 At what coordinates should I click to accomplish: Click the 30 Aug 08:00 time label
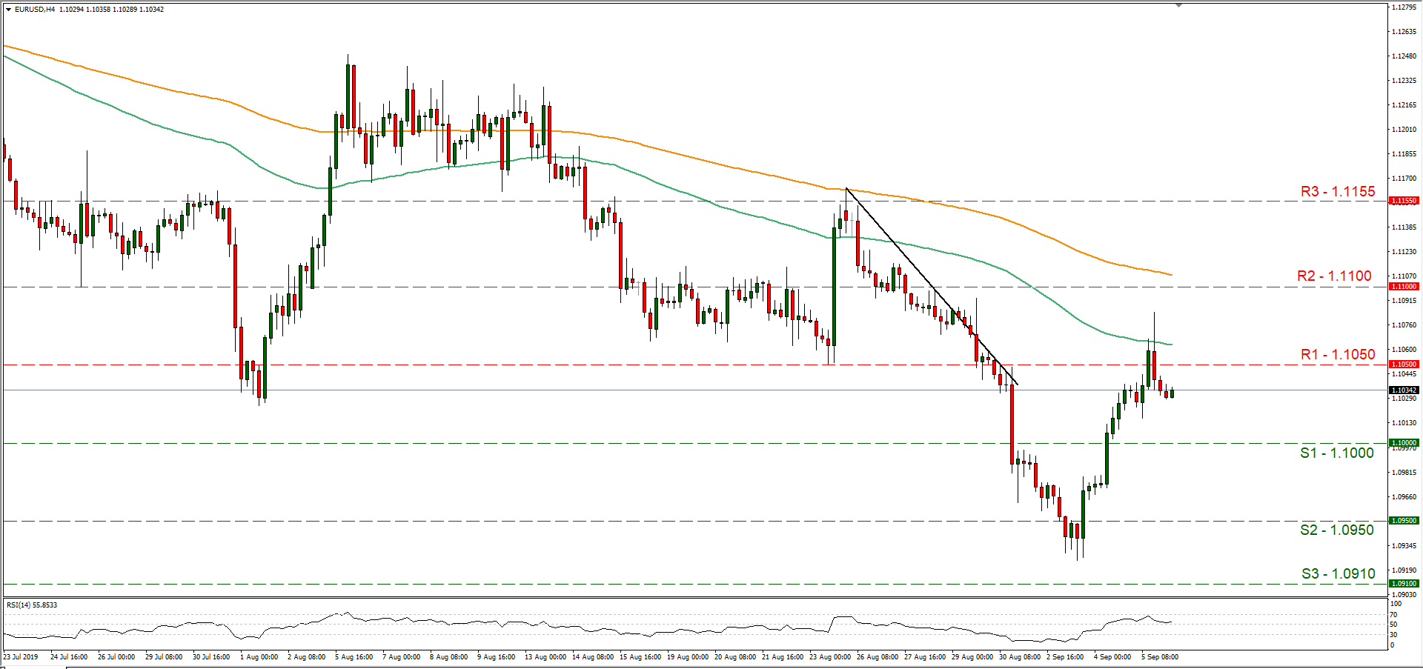tap(1019, 657)
